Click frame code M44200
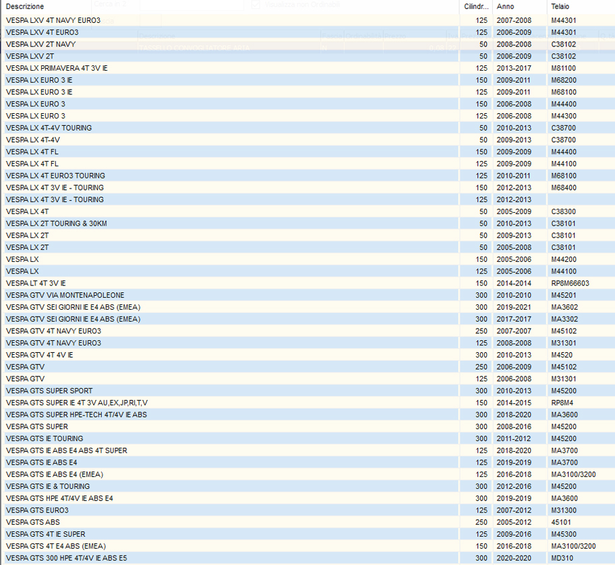615x565 pixels. click(x=564, y=259)
